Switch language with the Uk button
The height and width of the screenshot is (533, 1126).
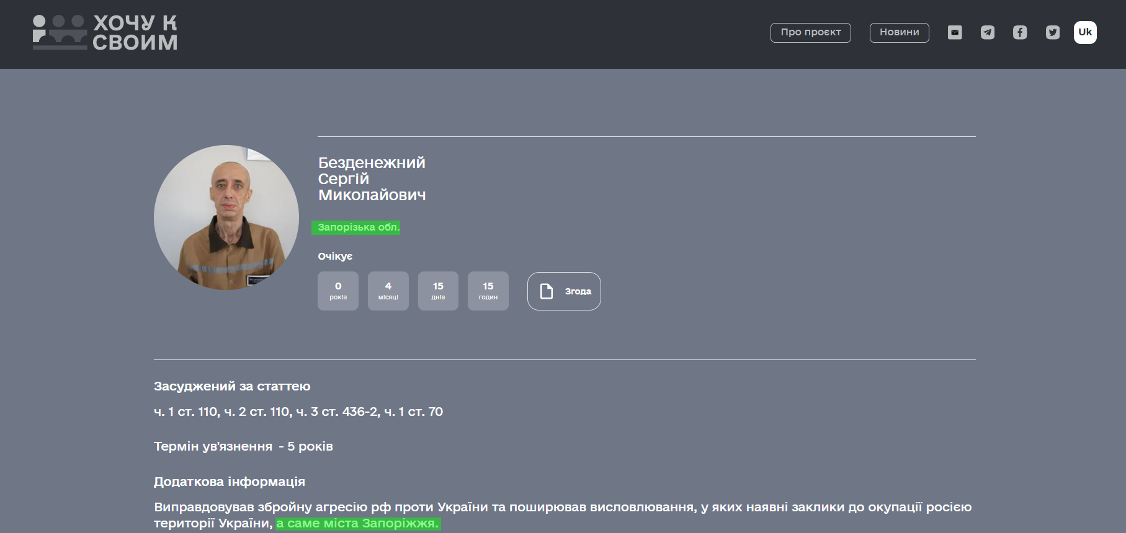point(1085,32)
